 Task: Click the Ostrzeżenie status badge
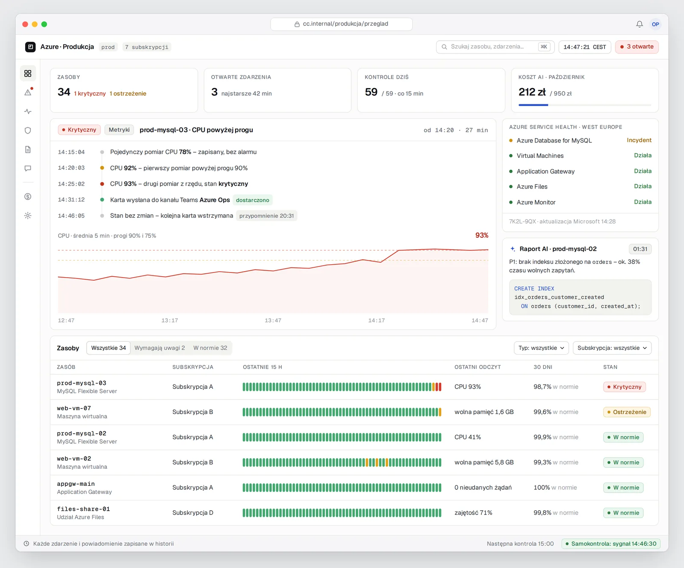point(626,412)
